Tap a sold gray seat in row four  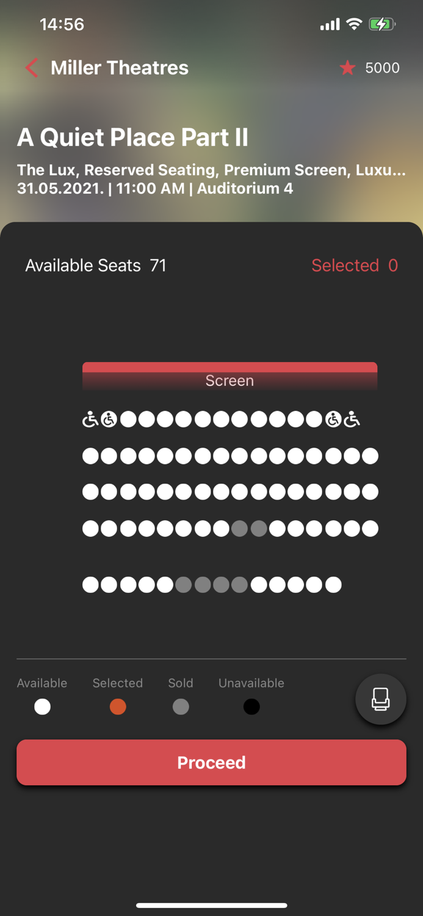tap(239, 528)
